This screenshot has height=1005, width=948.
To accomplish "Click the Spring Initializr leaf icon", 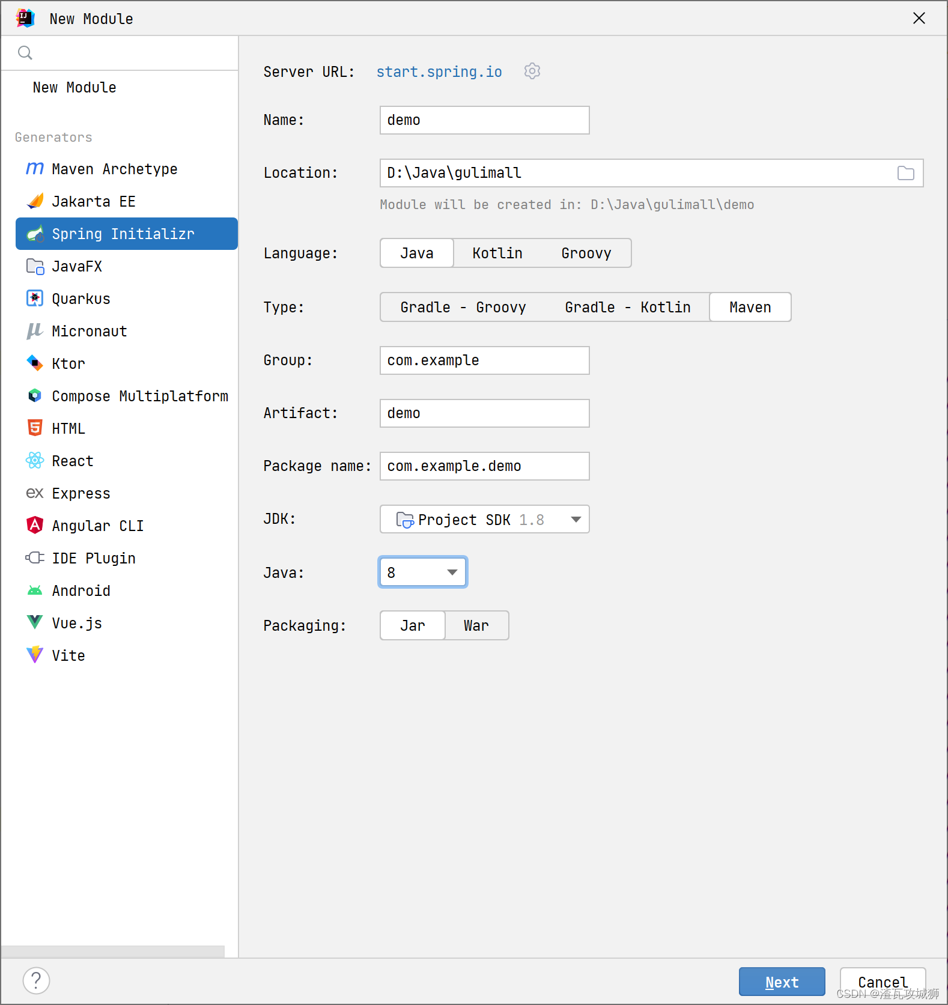I will click(x=35, y=234).
